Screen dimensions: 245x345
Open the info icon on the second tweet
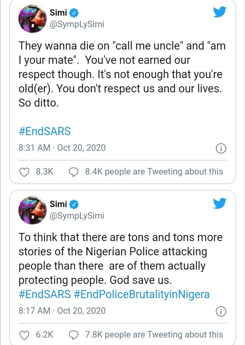pyautogui.click(x=221, y=311)
